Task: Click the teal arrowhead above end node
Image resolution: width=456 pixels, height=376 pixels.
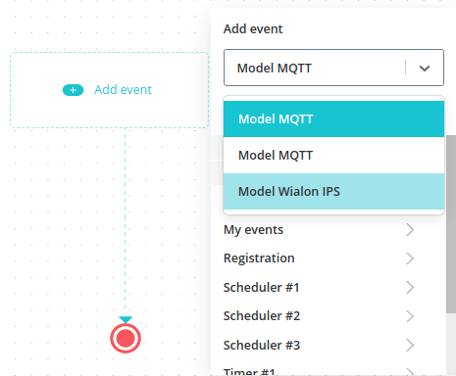Action: 126,319
